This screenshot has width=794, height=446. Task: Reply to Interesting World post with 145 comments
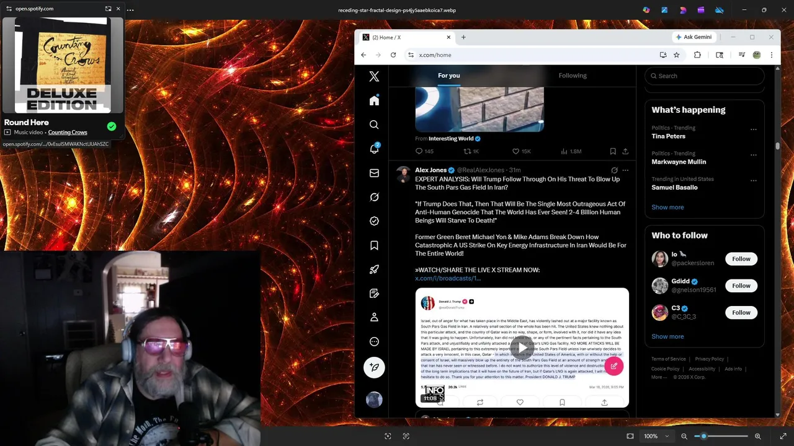(x=424, y=151)
